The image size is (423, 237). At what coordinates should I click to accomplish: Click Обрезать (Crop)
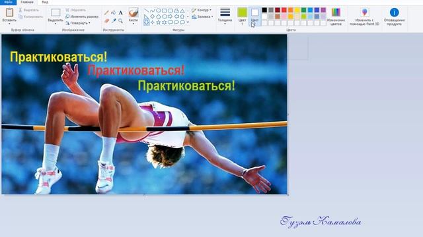click(75, 10)
